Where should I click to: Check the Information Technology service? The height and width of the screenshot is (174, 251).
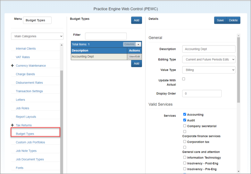point(185,157)
